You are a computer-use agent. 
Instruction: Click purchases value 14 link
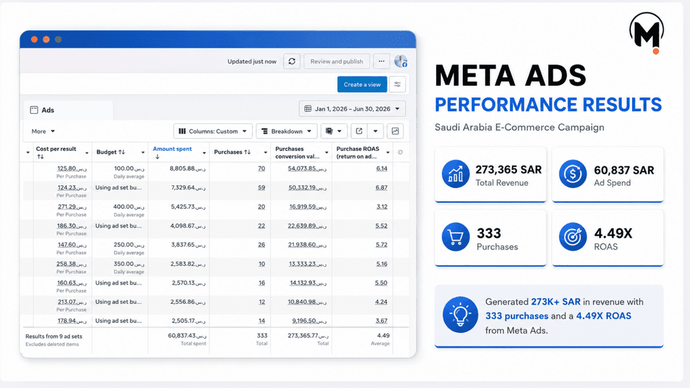pos(261,321)
